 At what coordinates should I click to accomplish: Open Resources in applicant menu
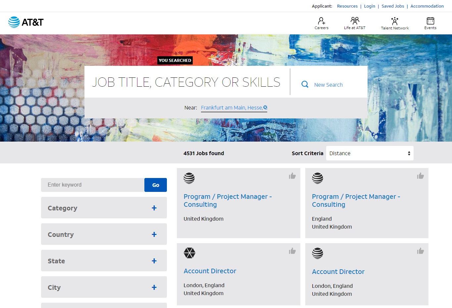[347, 6]
